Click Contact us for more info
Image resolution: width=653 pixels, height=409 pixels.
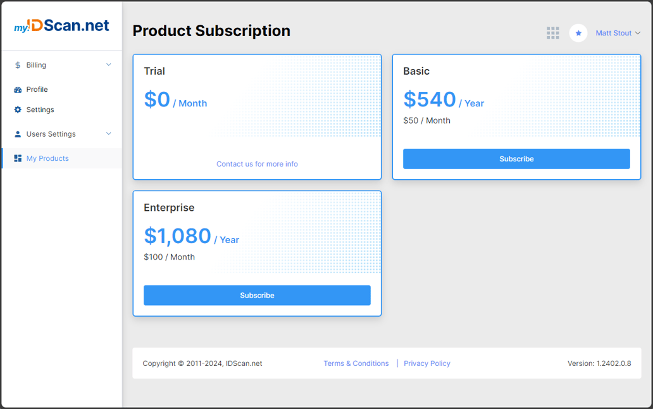tap(257, 163)
